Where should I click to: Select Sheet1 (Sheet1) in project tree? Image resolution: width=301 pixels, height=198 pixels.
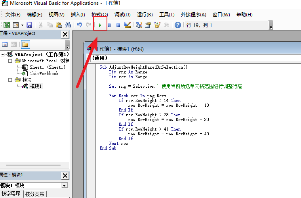(x=47, y=67)
